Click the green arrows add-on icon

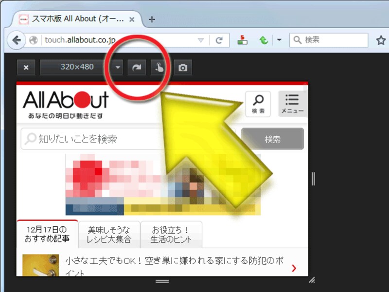pos(264,40)
